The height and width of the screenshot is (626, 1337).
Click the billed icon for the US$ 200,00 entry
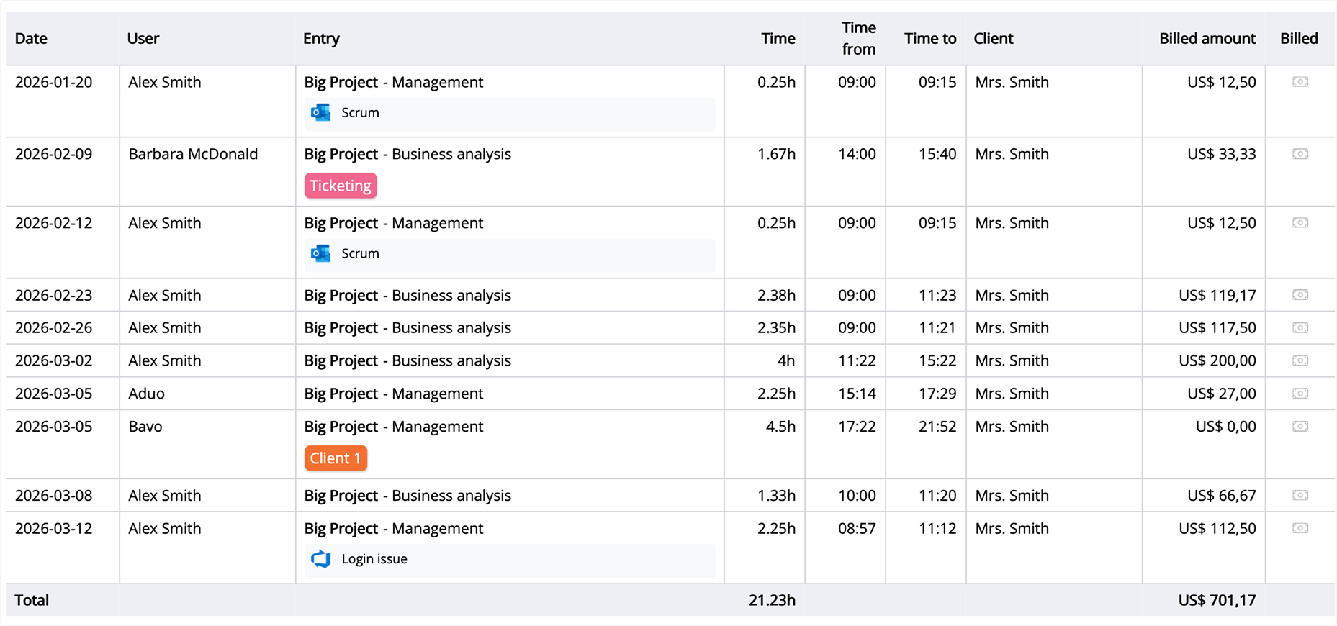pos(1300,360)
